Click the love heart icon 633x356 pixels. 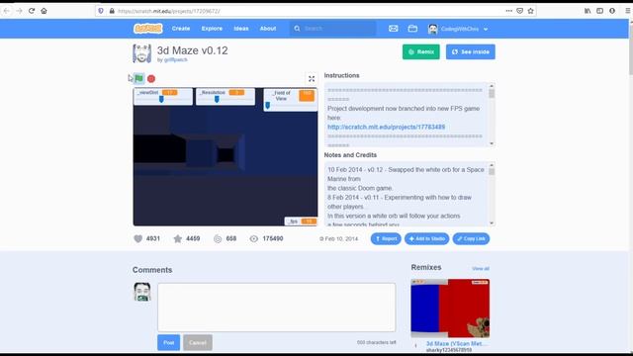coord(138,238)
